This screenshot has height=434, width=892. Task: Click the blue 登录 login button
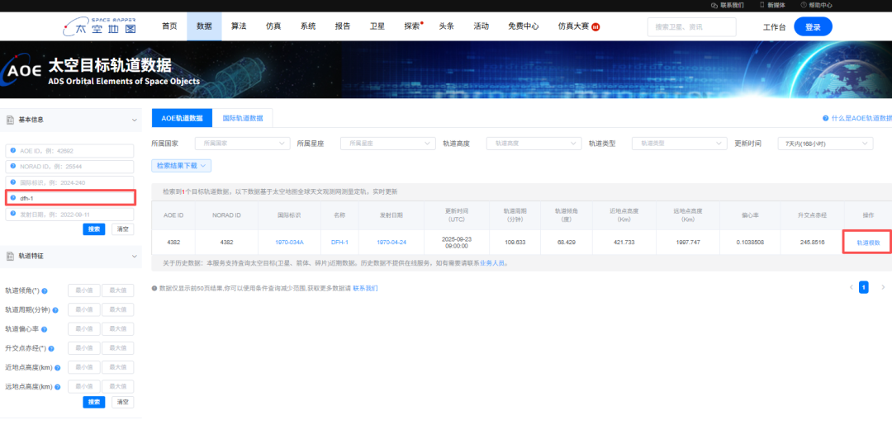click(813, 26)
